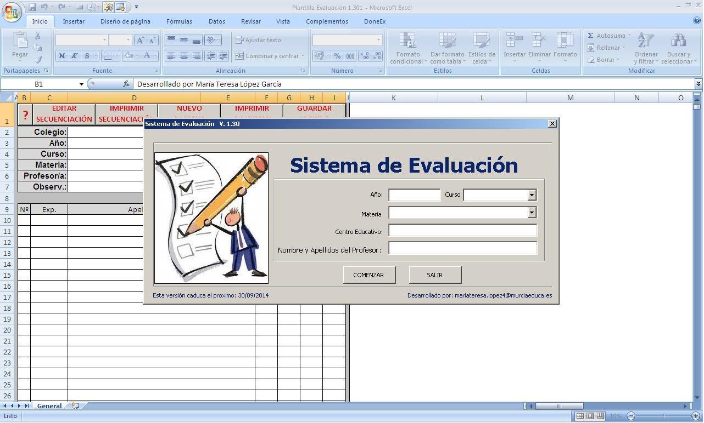Click the SALIR button
This screenshot has height=423, width=704.
tap(435, 275)
